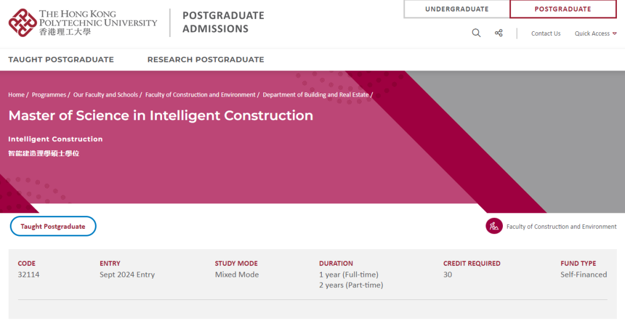The image size is (625, 326).
Task: Go to Home breadcrumb
Action: point(16,95)
